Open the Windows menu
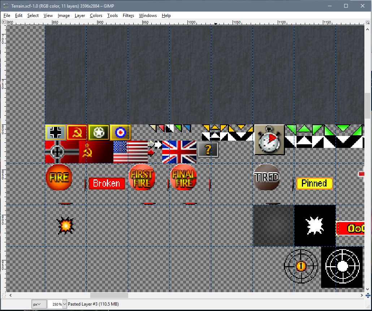Image resolution: width=372 pixels, height=311 pixels. click(148, 16)
